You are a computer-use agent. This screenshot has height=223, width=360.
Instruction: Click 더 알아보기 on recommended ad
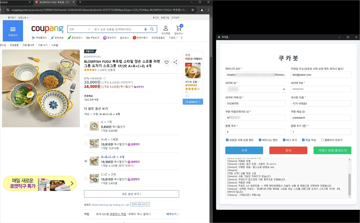point(193,102)
